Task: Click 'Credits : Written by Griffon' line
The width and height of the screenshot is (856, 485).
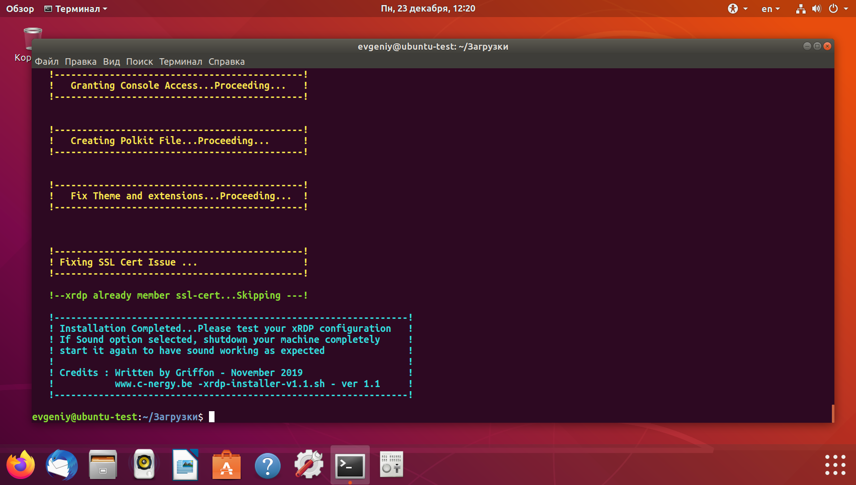Action: [x=181, y=373]
